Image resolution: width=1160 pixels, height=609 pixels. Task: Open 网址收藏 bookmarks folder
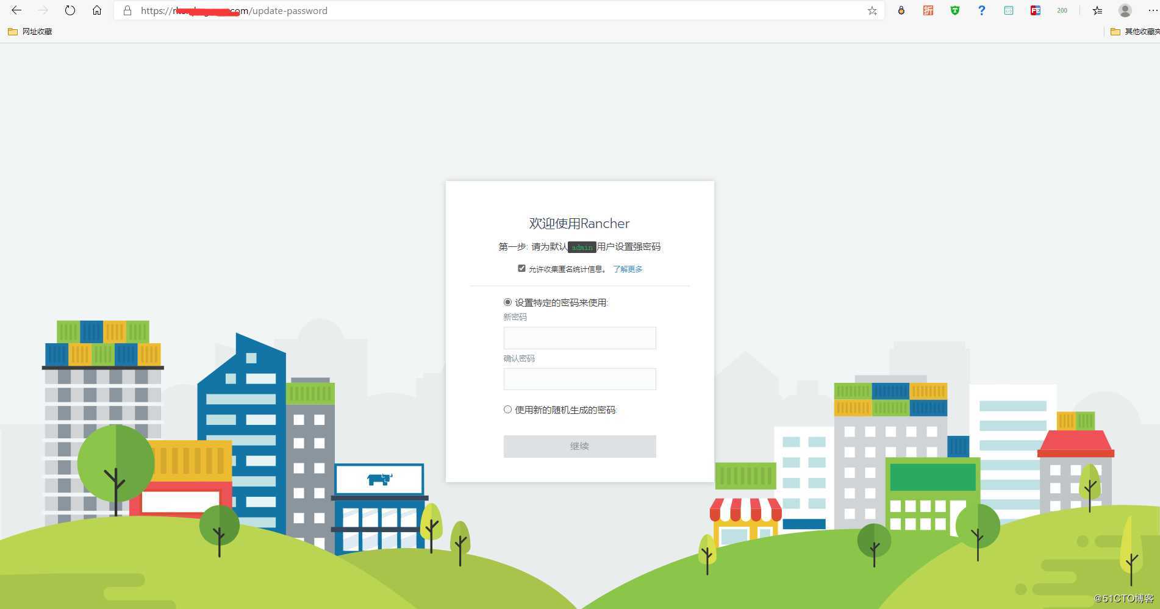pyautogui.click(x=30, y=32)
